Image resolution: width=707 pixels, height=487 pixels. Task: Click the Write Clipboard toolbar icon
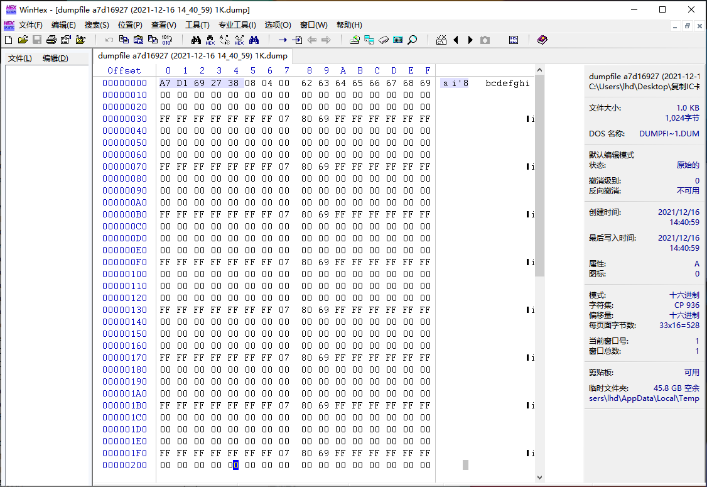(153, 40)
